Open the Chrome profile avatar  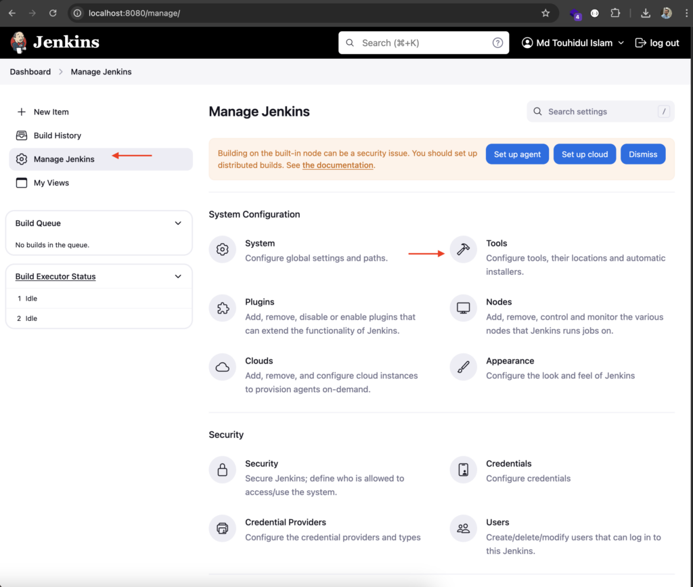click(667, 14)
